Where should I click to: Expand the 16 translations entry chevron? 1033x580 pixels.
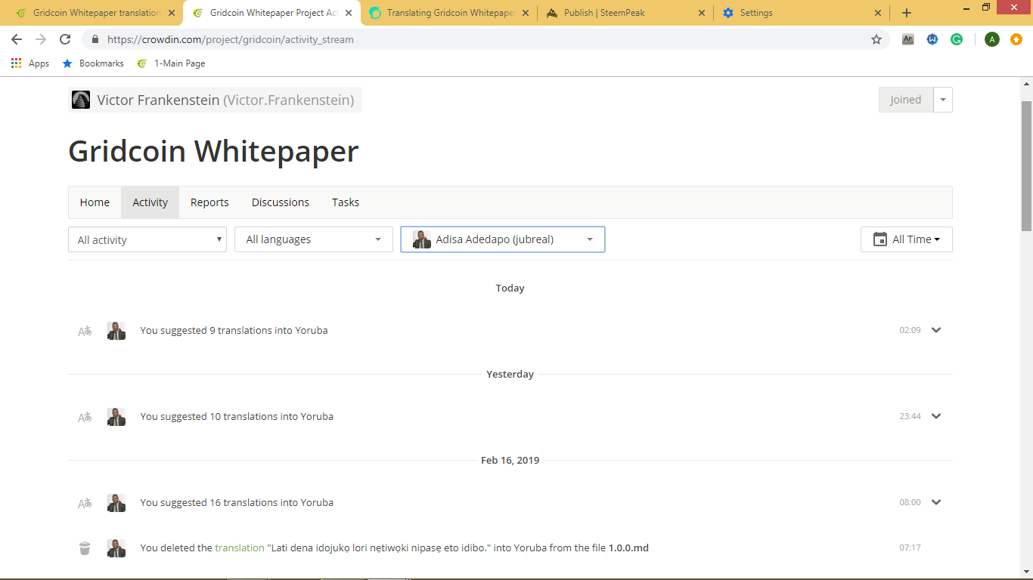pos(936,502)
